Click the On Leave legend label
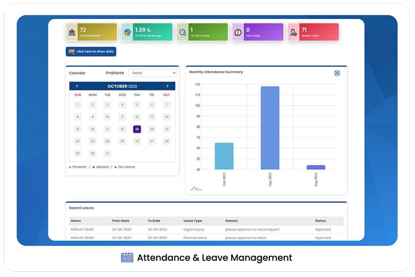This screenshot has width=415, height=277. click(x=127, y=167)
